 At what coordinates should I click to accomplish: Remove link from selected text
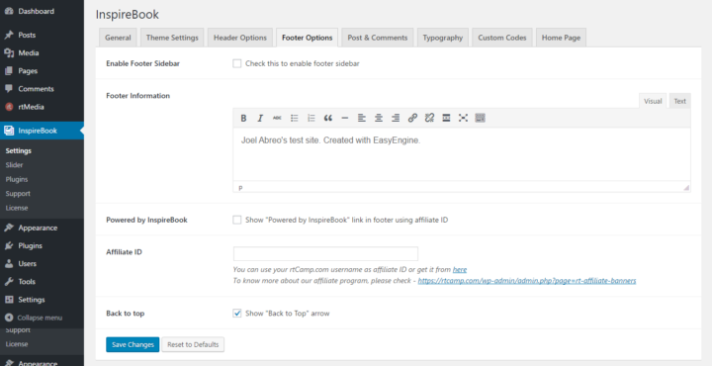(x=429, y=118)
